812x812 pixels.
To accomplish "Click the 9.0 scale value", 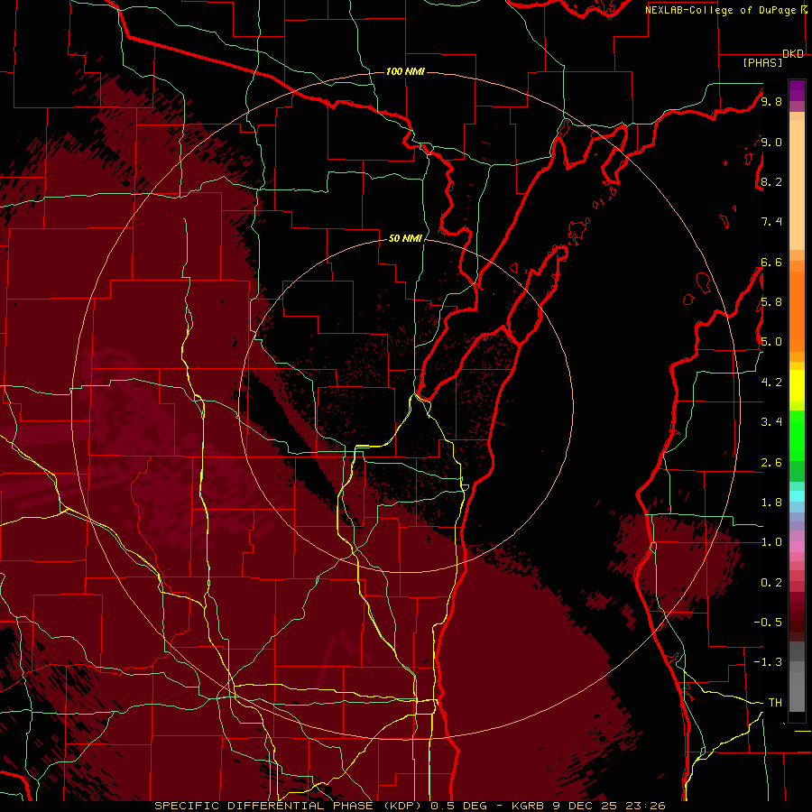I will point(771,142).
